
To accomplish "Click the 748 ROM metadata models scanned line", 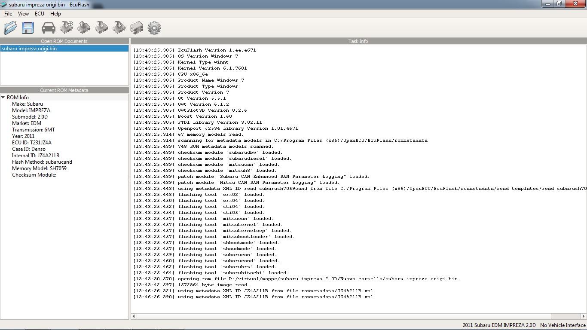I will (204, 146).
